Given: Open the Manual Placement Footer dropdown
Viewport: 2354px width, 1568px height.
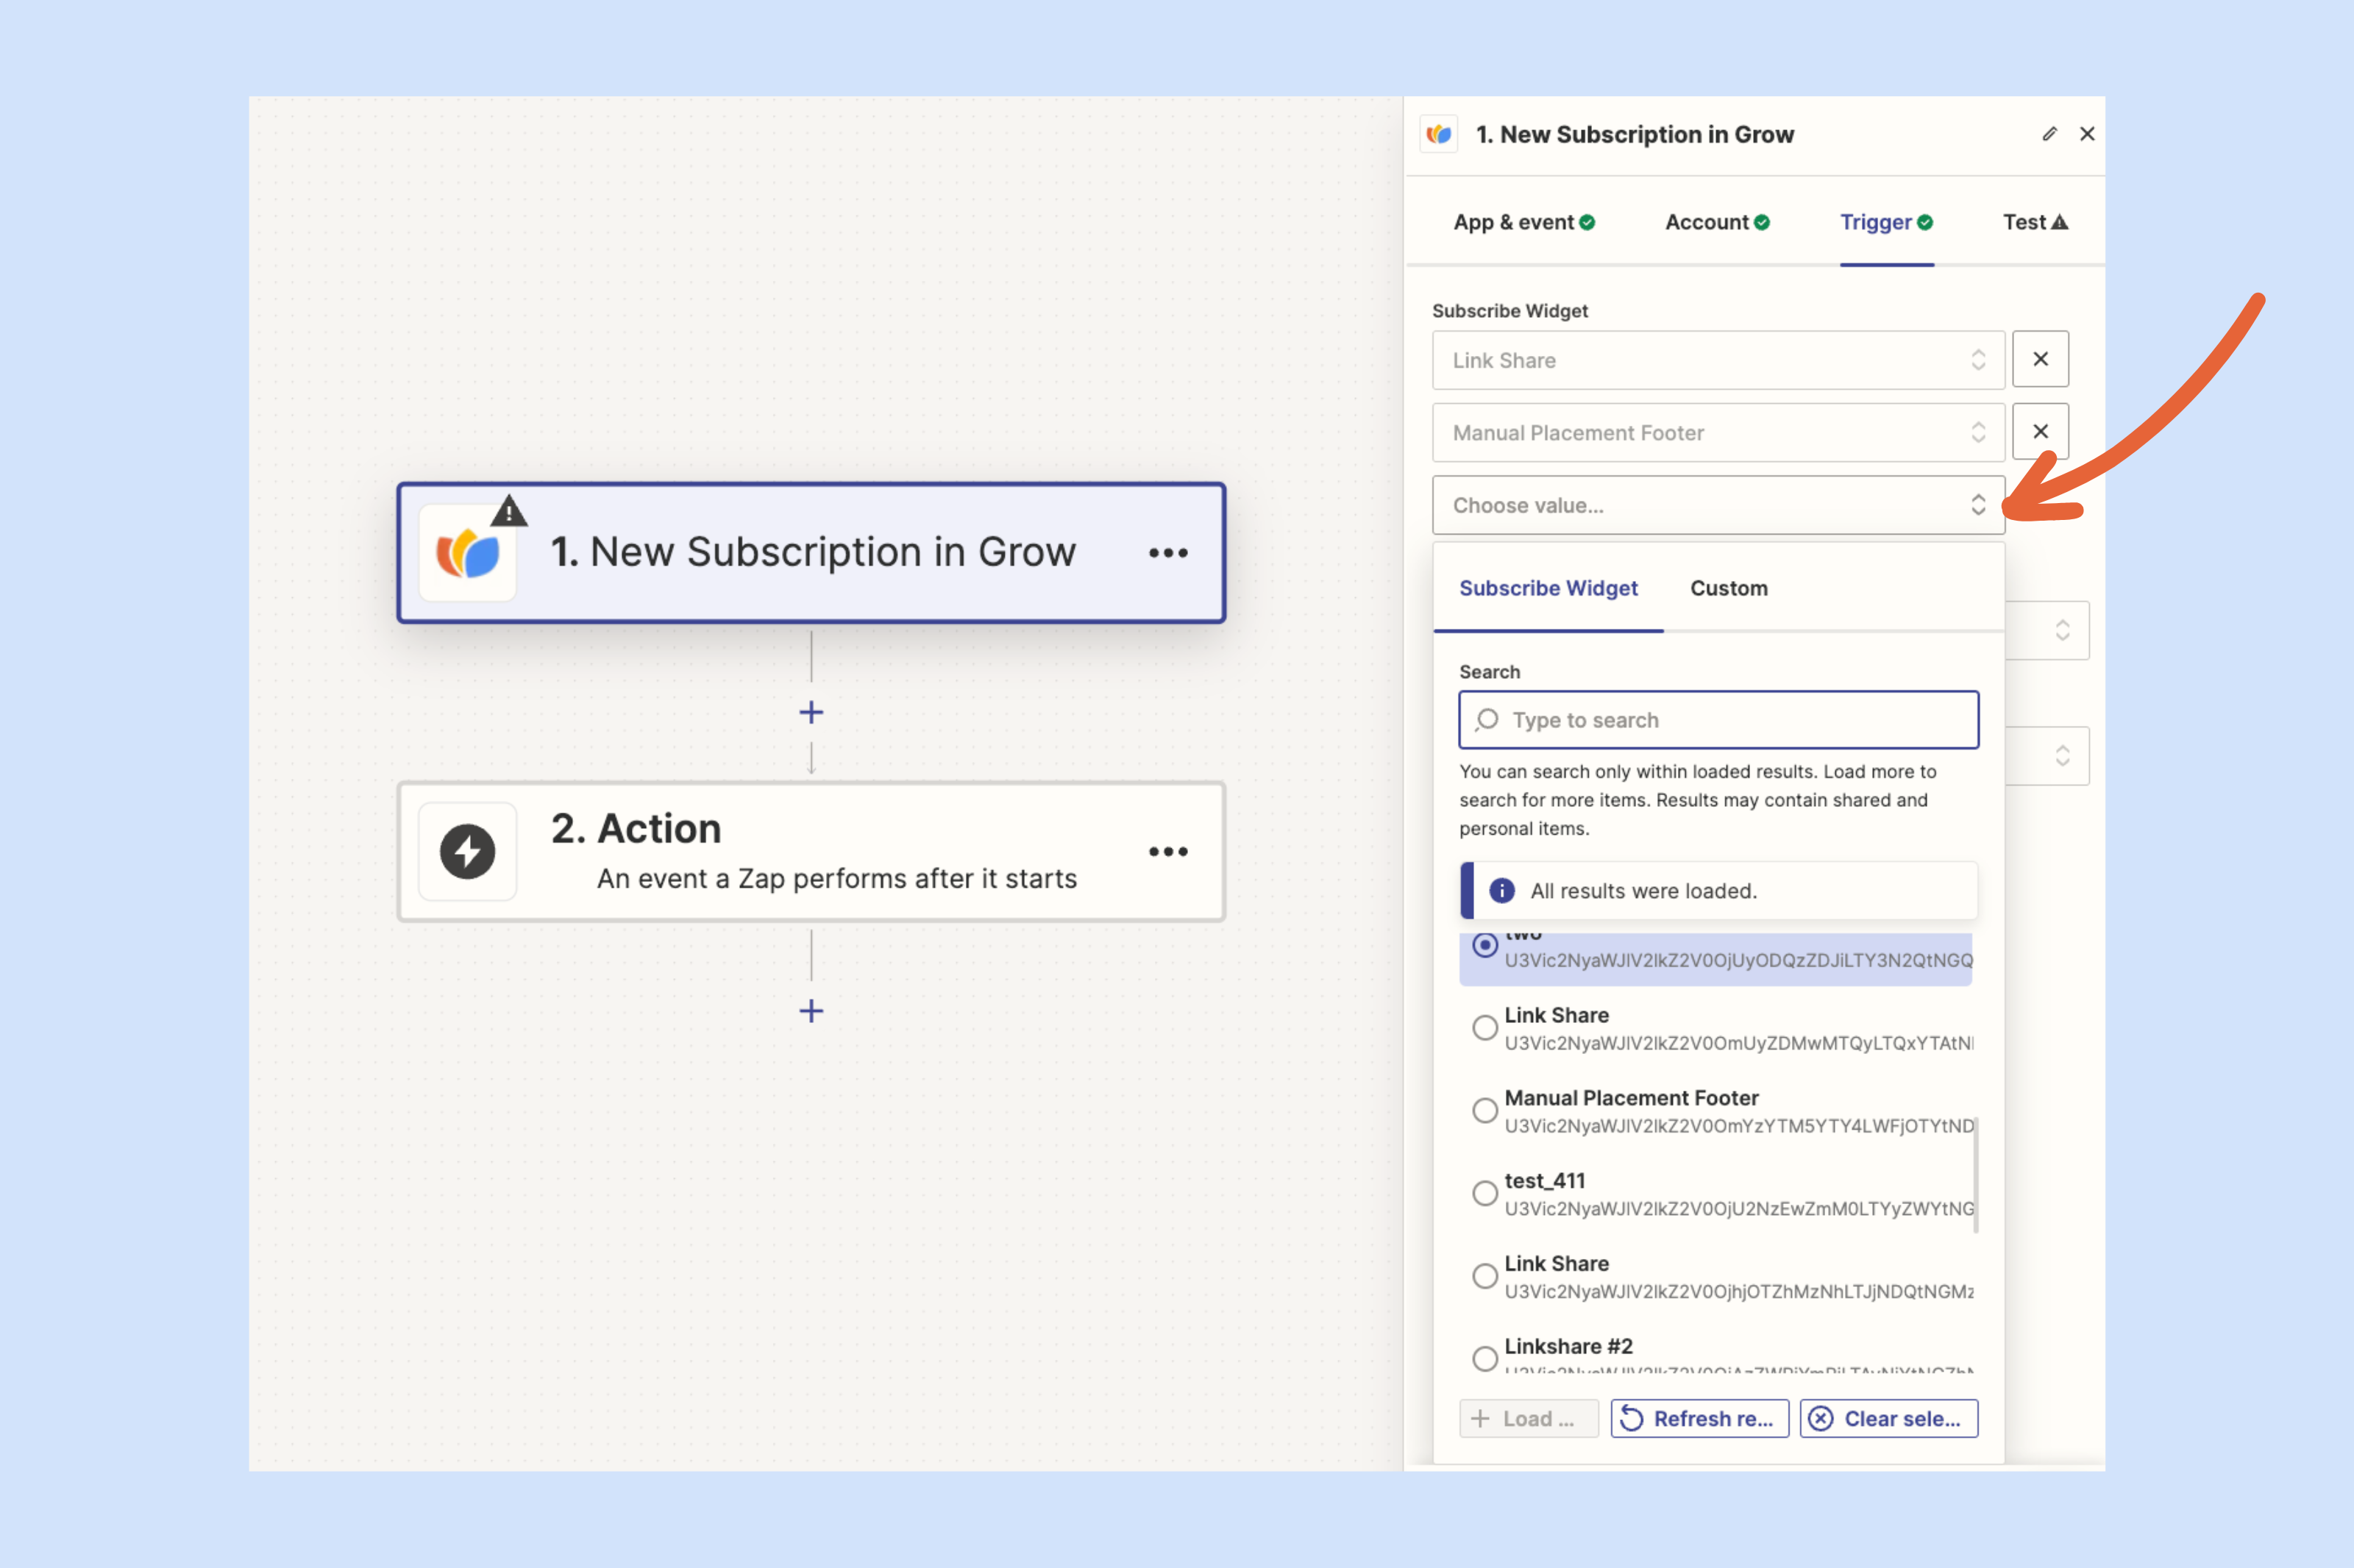Looking at the screenshot, I should tap(1718, 433).
